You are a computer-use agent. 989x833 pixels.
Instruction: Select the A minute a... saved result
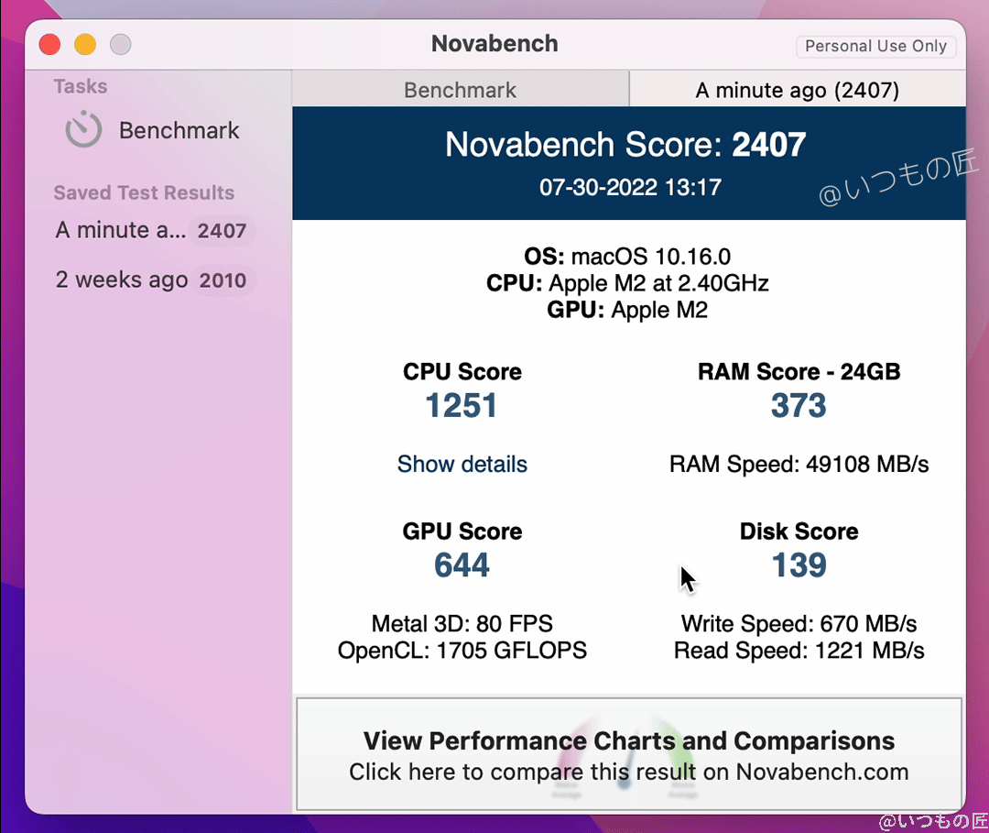[x=119, y=230]
